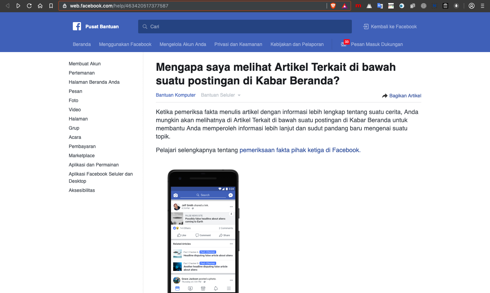Click inside the Cari search field

coord(245,26)
